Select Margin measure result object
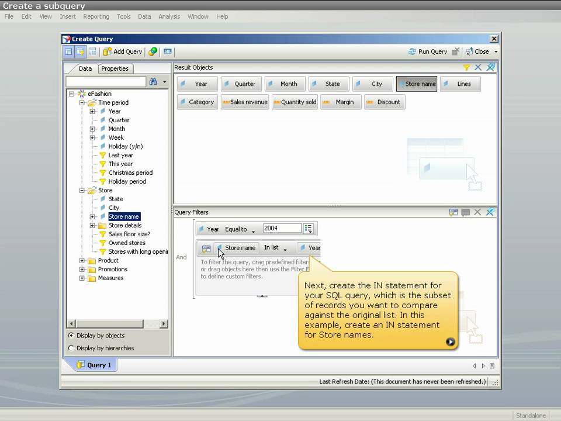 point(341,102)
